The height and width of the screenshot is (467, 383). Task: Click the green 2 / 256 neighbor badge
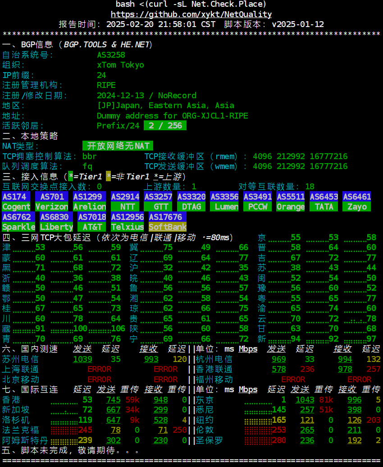coord(165,126)
